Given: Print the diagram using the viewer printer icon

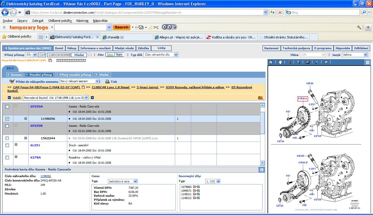Looking at the screenshot, I should [x=308, y=62].
